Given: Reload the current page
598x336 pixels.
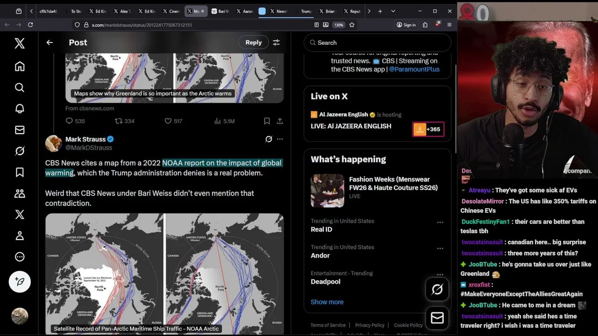Looking at the screenshot, I should click(30, 25).
